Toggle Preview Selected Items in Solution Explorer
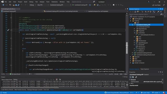167x94 pixels. pos(161,12)
